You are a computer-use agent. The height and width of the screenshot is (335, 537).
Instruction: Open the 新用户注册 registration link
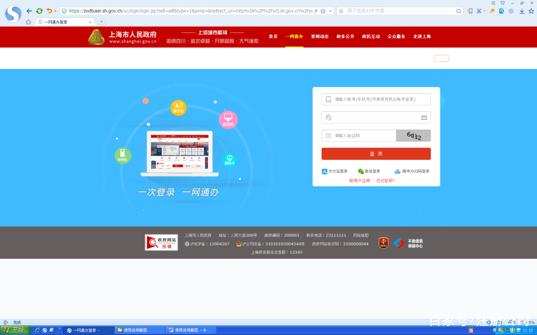359,180
